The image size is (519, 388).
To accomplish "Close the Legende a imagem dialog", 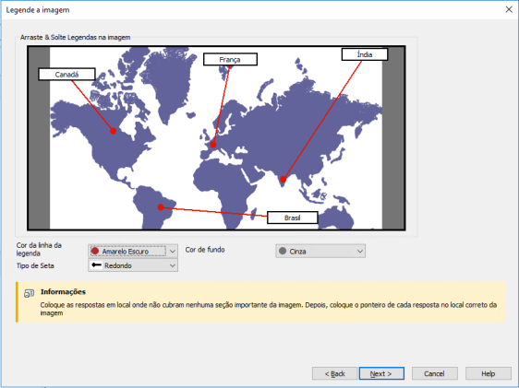I will click(x=509, y=9).
